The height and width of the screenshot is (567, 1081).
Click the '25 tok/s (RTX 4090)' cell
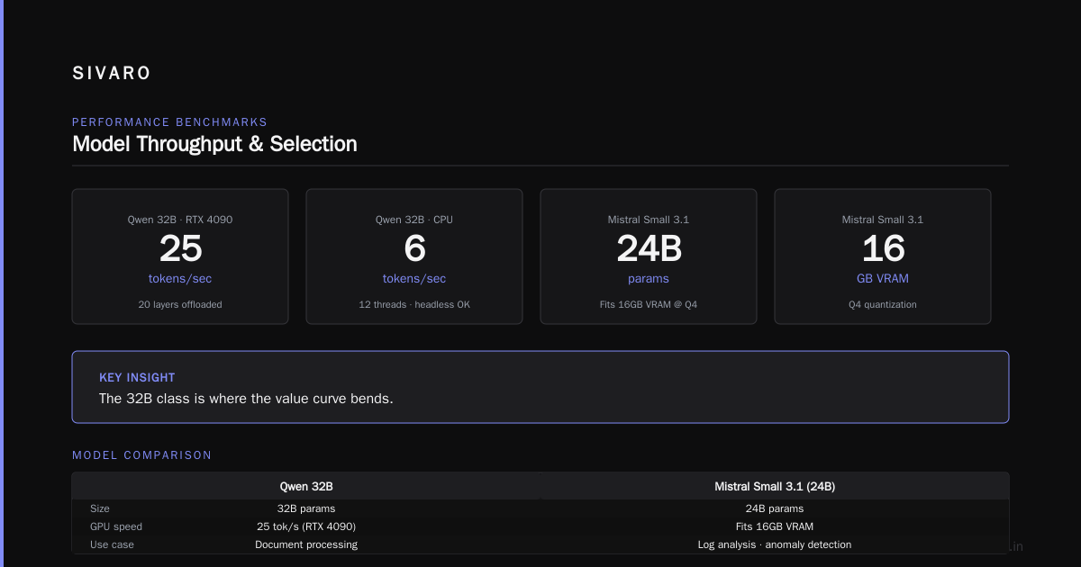pos(306,526)
